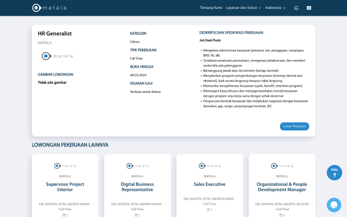
Task: Open Digital Business Representative job title
Action: (x=137, y=187)
